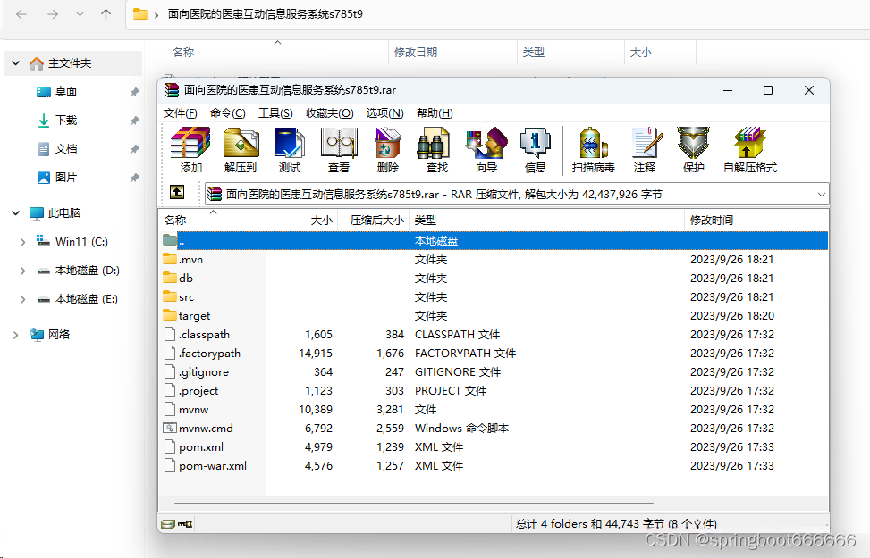870x558 pixels.
Task: Select the mvnw file row
Action: point(494,410)
